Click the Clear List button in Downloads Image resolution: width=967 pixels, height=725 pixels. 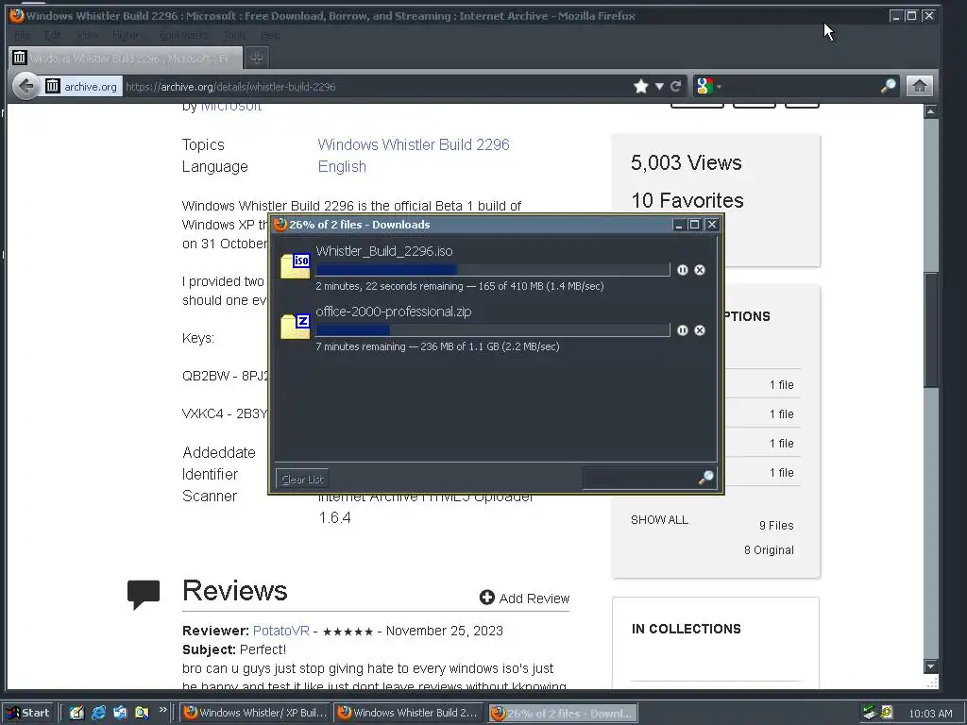301,479
